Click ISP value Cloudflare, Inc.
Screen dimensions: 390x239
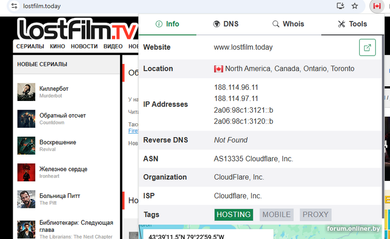[238, 196]
